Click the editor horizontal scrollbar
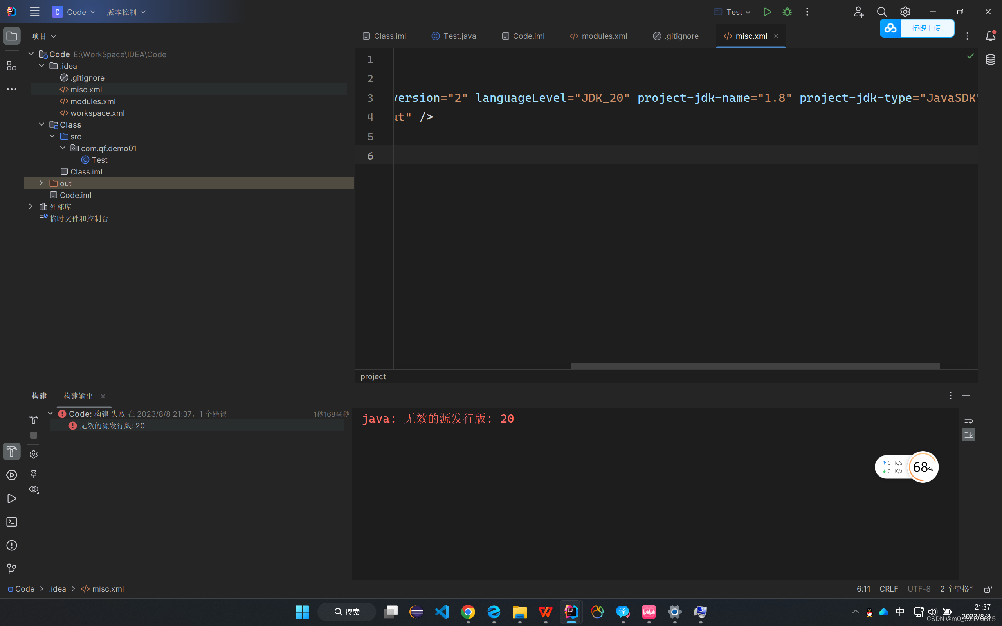 (x=755, y=366)
